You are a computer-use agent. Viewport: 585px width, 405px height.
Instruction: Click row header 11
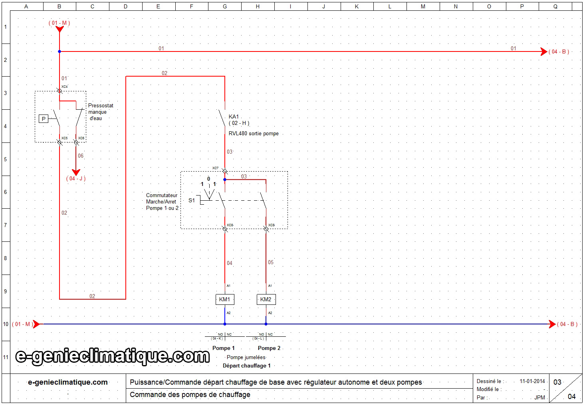coord(6,357)
